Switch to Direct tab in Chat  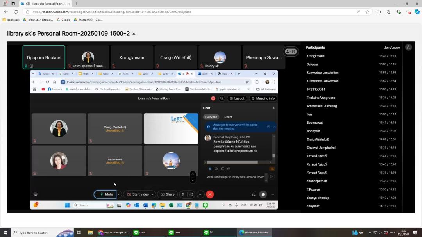coord(228,117)
